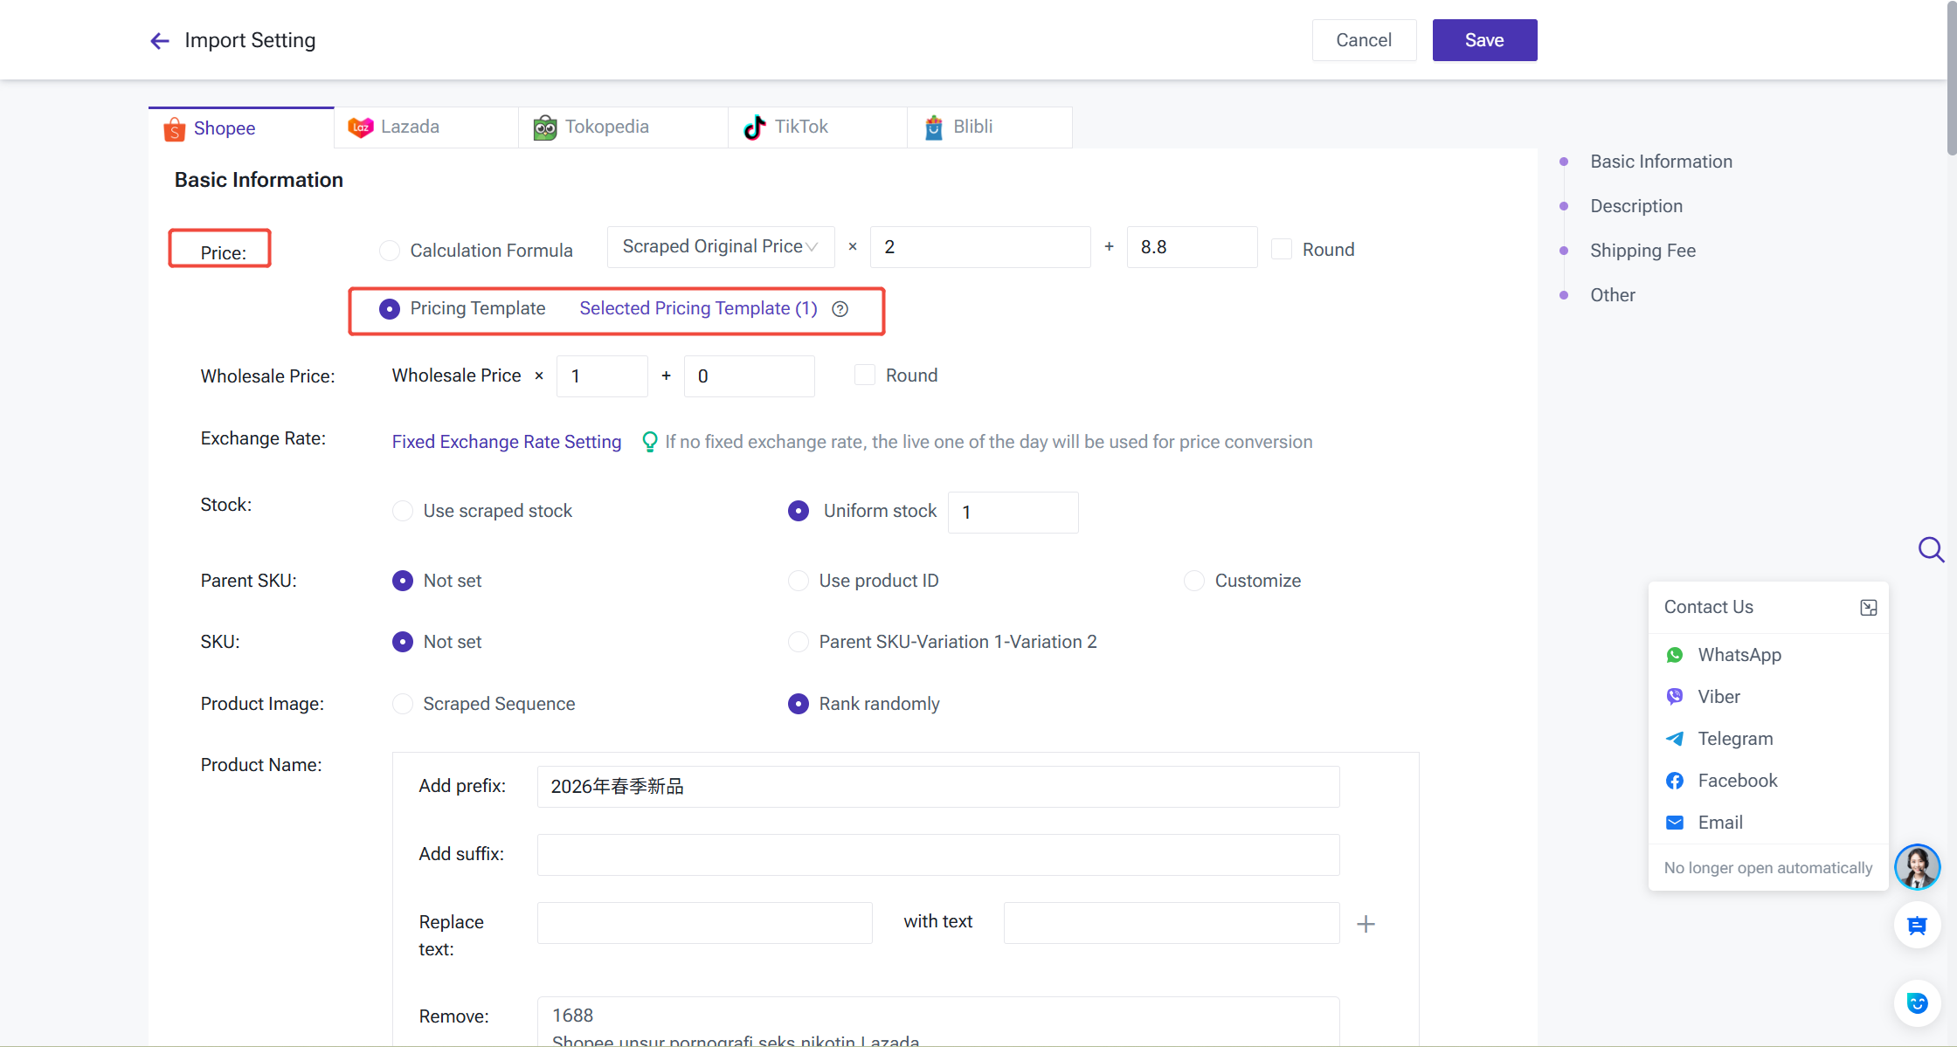The width and height of the screenshot is (1957, 1047).
Task: Select the Calculation Formula radio button
Action: pos(390,251)
